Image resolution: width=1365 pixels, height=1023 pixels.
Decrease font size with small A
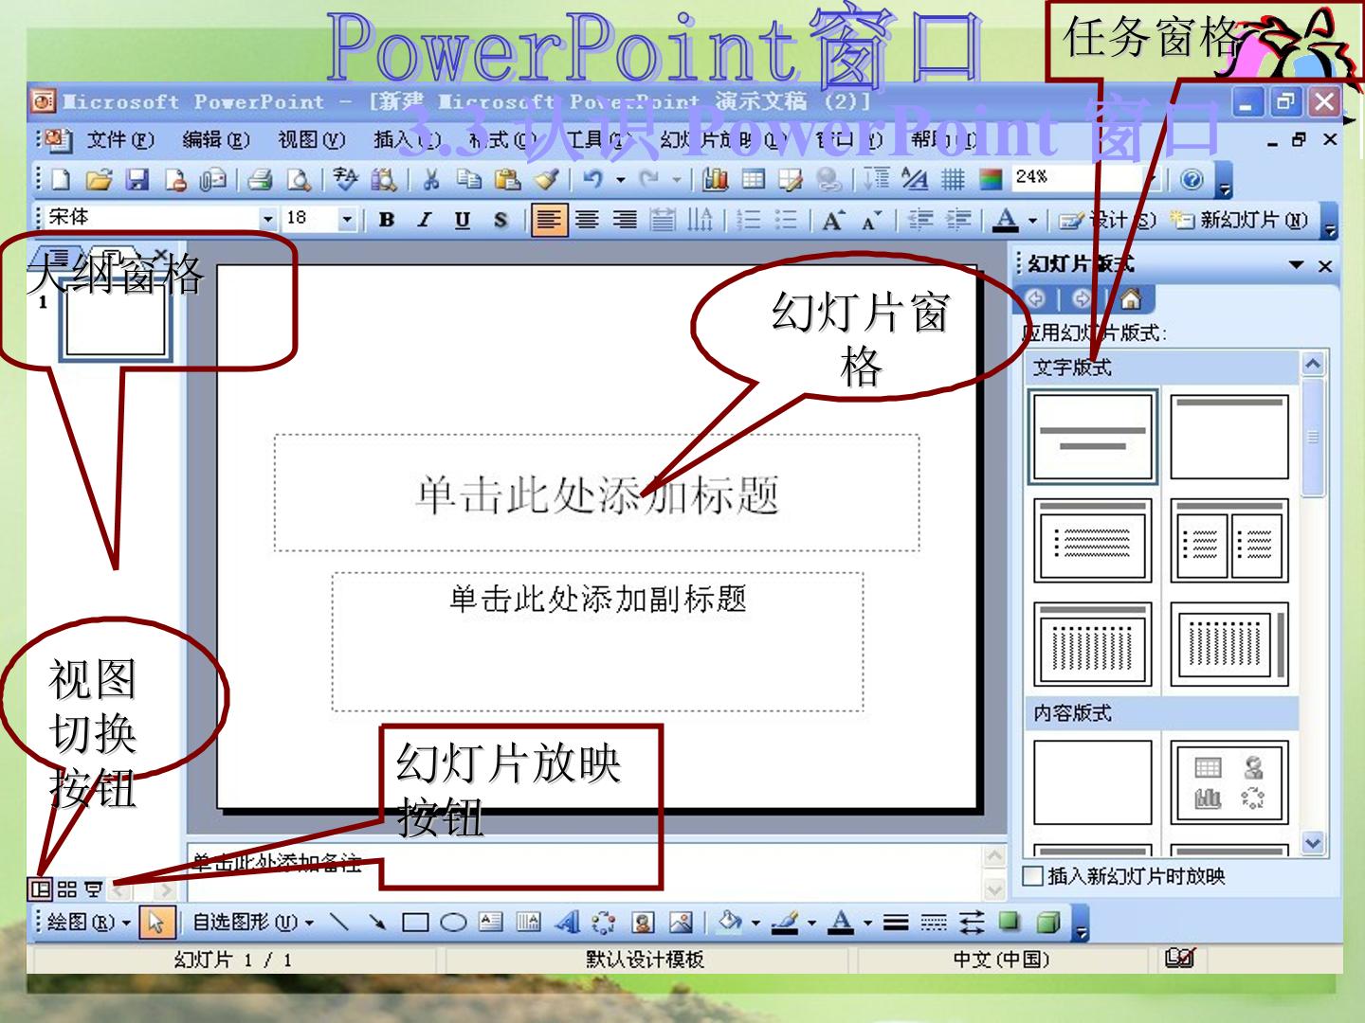pyautogui.click(x=871, y=221)
